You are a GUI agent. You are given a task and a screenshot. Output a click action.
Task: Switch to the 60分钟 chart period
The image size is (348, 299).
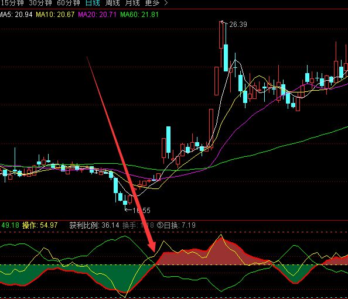coord(69,3)
